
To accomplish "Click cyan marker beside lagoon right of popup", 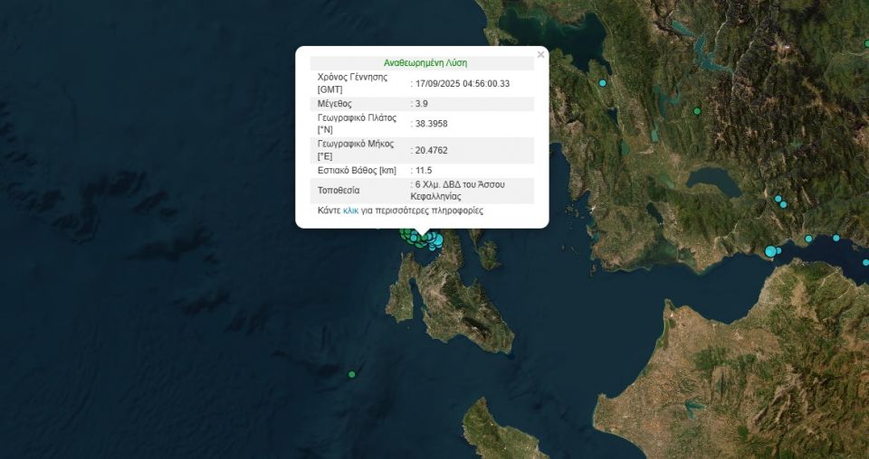I will tap(602, 83).
